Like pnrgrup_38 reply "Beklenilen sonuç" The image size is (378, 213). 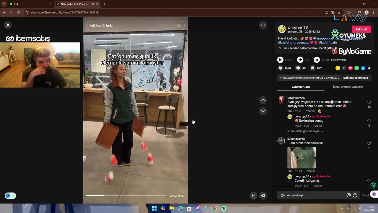pos(369,121)
